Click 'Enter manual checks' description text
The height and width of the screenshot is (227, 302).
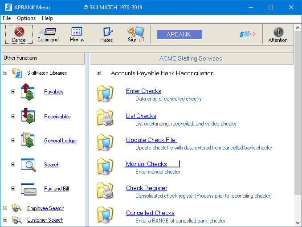point(158,172)
